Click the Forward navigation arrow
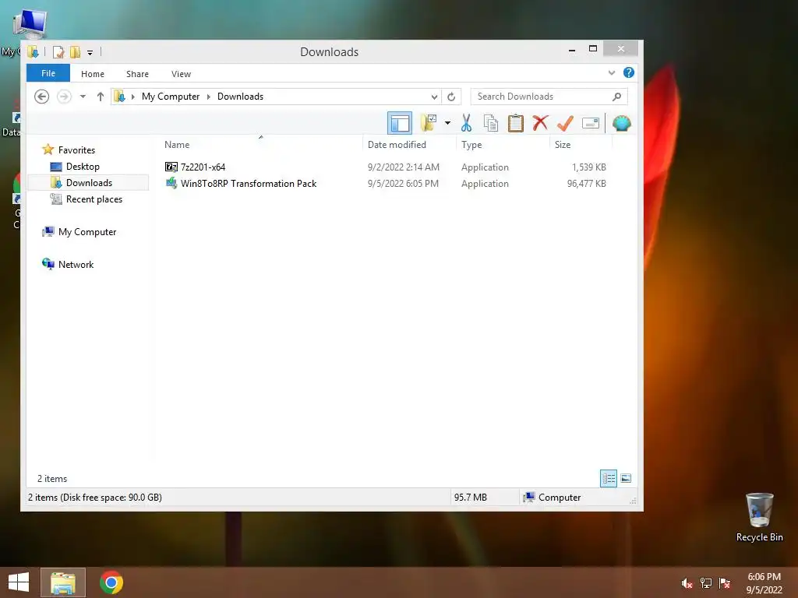Viewport: 798px width, 598px height. (64, 96)
